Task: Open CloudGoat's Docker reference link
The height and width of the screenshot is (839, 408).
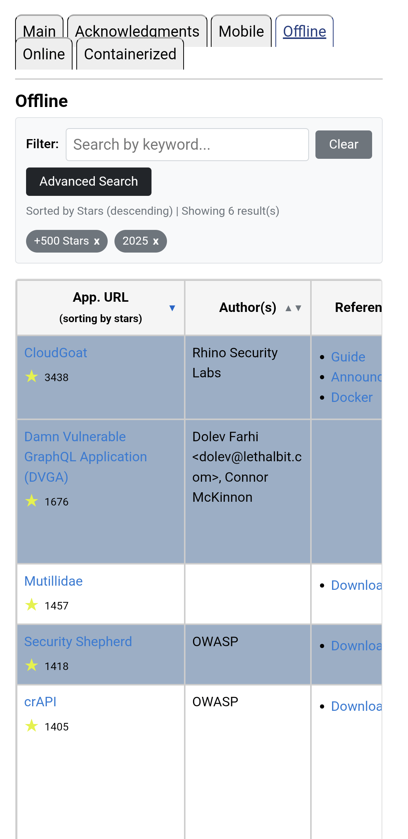Action: (x=352, y=397)
